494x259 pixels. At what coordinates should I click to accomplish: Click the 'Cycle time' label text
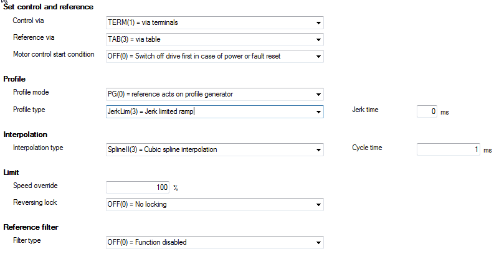point(367,148)
